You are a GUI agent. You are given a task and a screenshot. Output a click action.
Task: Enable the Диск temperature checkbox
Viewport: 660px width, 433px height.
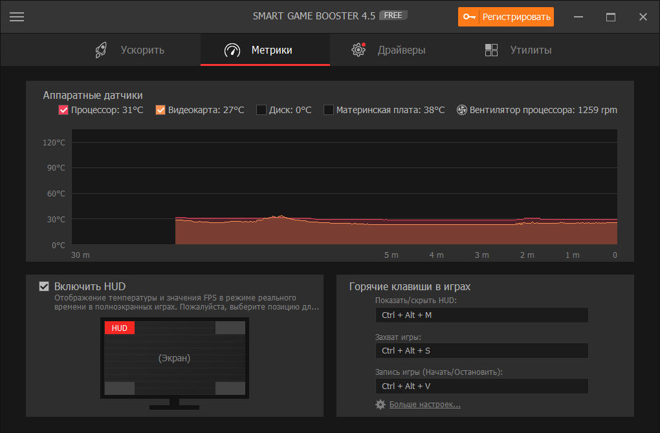[261, 110]
